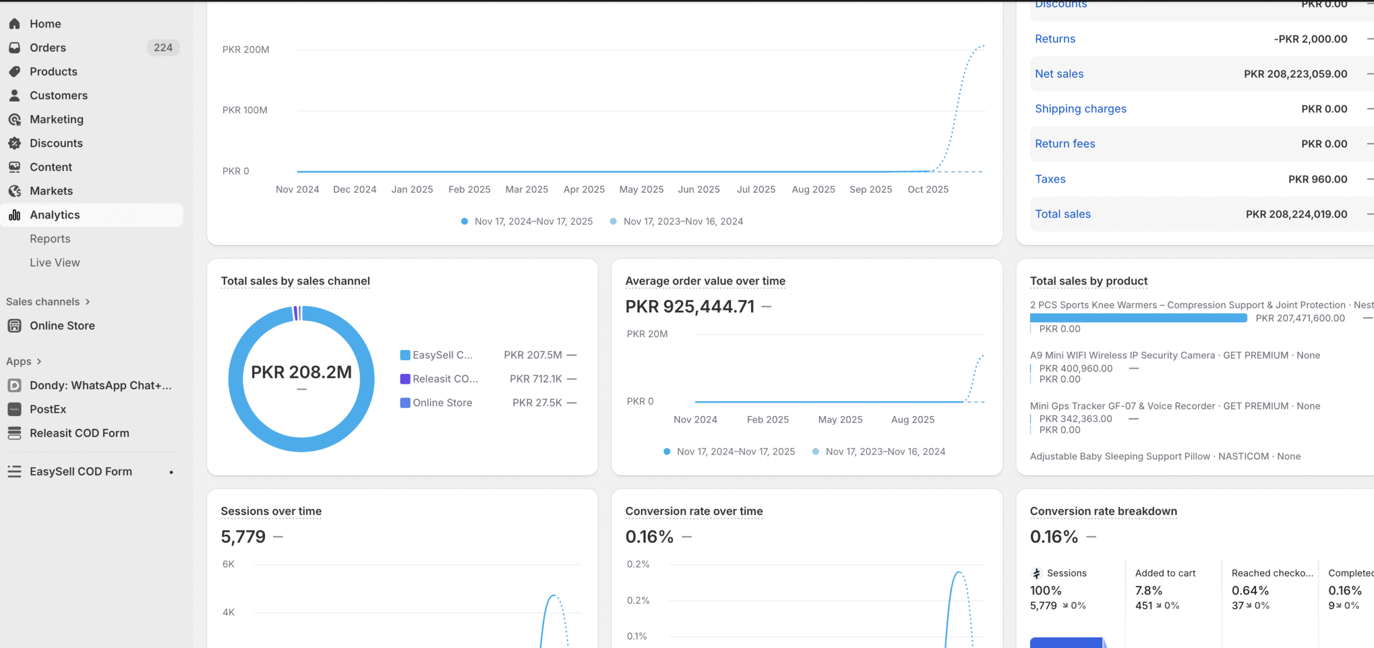Click the Home icon in sidebar

14,24
